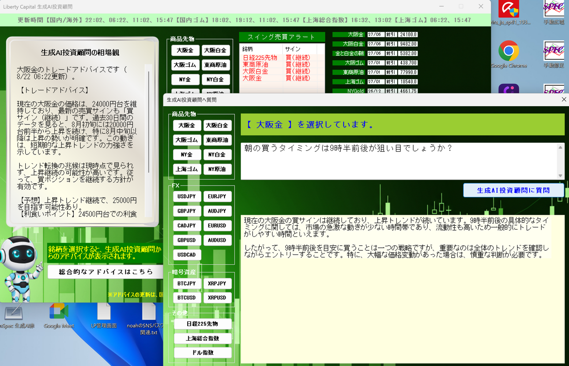Screen dimensions: 569x366
Task: Choose EURUSD FX button
Action: point(217,226)
